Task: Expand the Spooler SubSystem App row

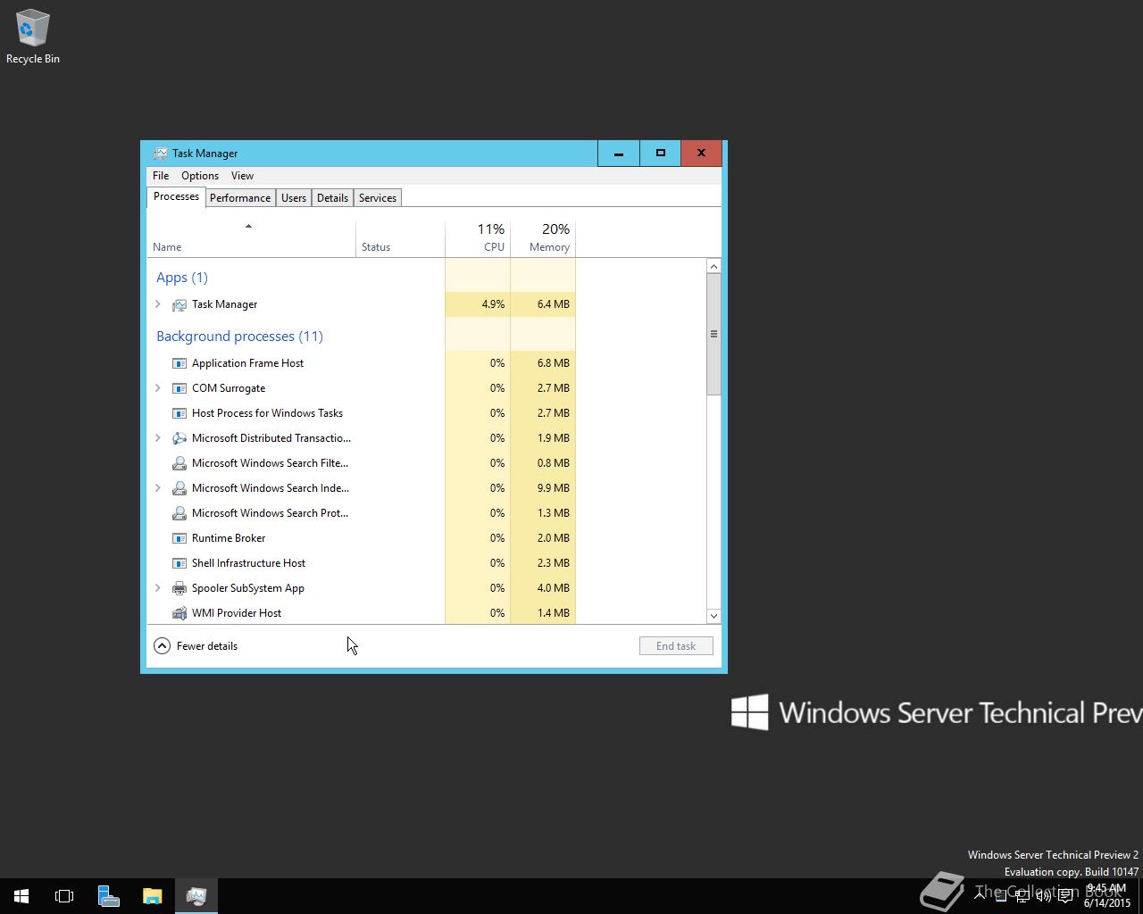Action: [158, 588]
